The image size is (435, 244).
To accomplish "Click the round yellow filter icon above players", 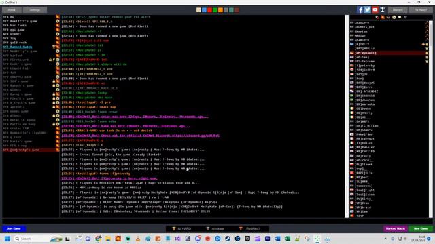I will pyautogui.click(x=394, y=17).
